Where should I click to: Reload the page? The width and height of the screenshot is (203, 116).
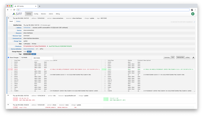[x=14, y=10]
